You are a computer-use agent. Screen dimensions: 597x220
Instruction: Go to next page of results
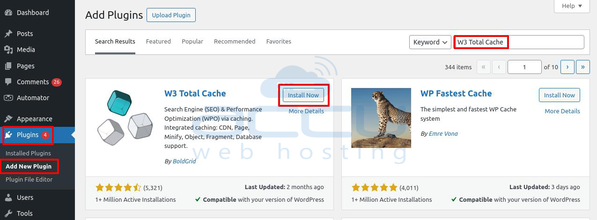pyautogui.click(x=568, y=67)
